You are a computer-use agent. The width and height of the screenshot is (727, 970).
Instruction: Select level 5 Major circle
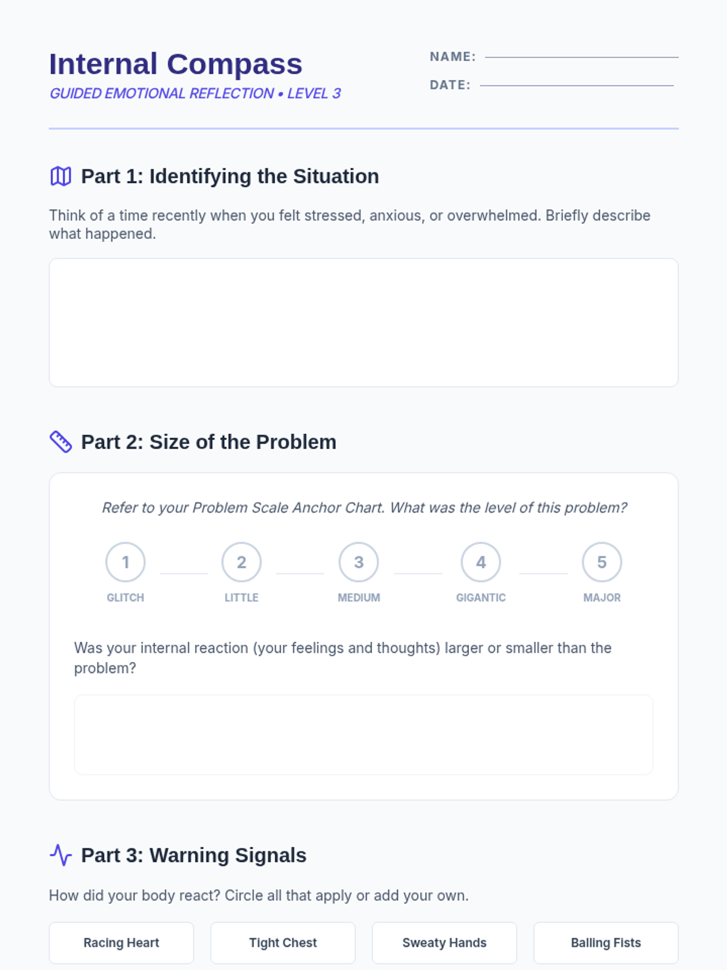pyautogui.click(x=602, y=563)
